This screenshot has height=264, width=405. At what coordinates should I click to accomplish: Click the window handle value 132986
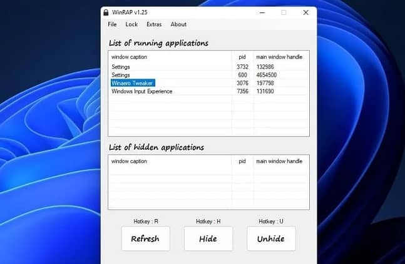[265, 67]
